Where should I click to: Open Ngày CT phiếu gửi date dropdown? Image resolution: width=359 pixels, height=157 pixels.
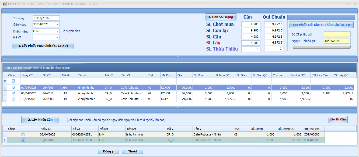[x=349, y=41]
